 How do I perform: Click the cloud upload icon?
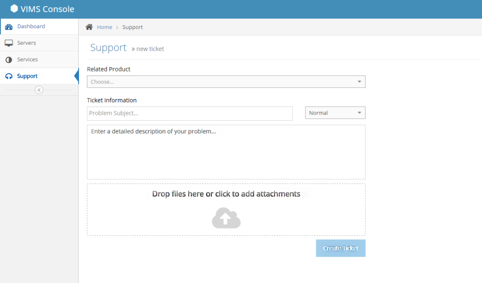pyautogui.click(x=226, y=218)
